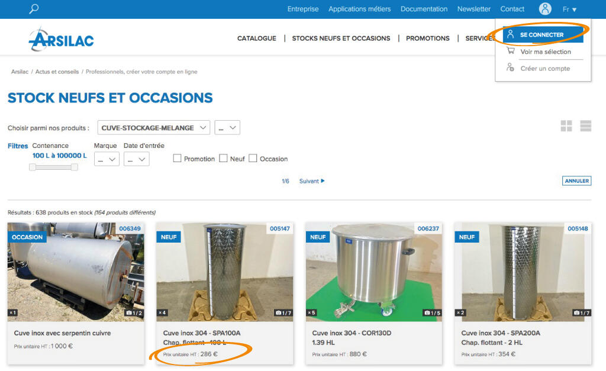606x371 pixels.
Task: Open the CUVE-STOCKAGE-MELANGE product dropdown
Action: 153,128
